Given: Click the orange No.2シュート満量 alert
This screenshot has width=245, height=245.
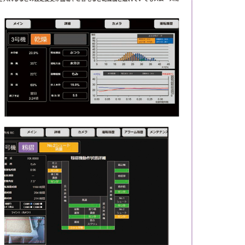Looking at the screenshot, I should tap(60, 147).
